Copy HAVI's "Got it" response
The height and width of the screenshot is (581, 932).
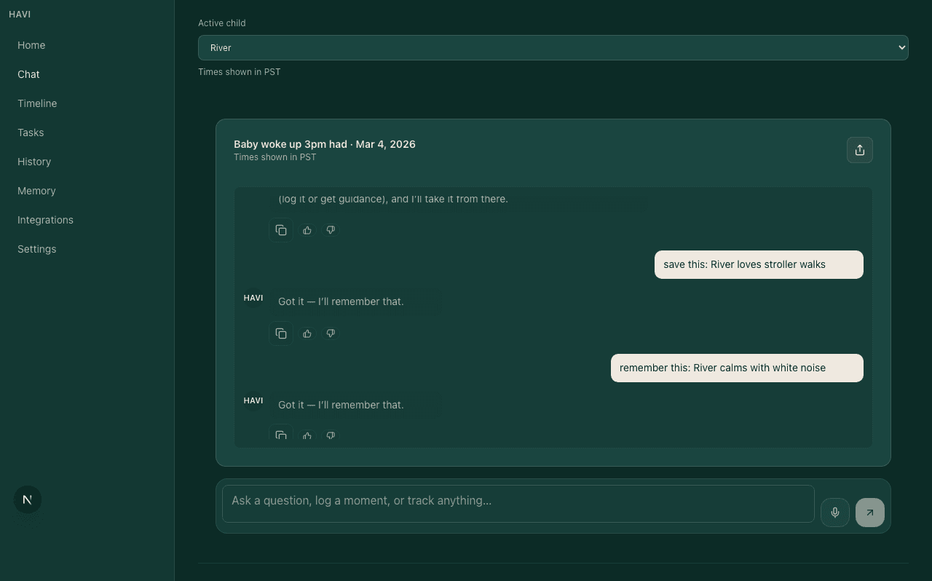(x=281, y=333)
